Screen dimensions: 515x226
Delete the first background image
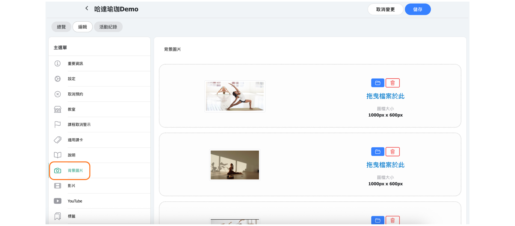[393, 83]
